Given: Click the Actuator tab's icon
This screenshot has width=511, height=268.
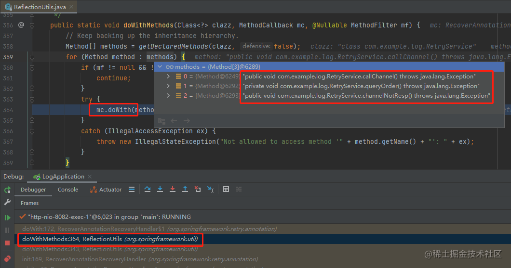Looking at the screenshot, I should click(x=94, y=190).
